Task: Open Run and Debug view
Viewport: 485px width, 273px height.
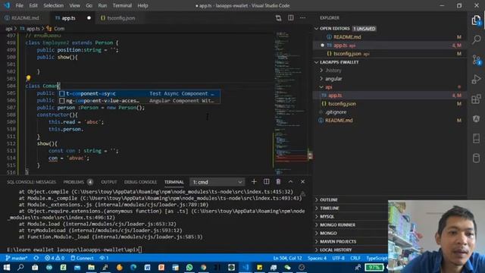Action: pos(477,79)
